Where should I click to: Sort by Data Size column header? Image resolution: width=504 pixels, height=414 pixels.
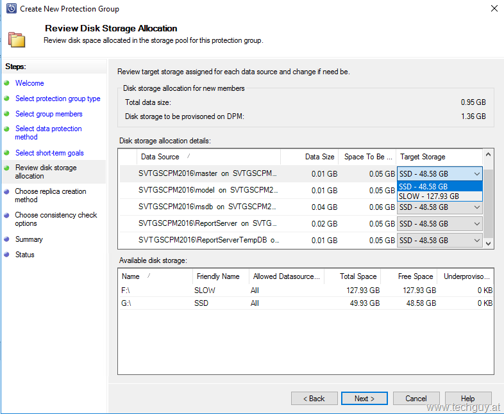pos(309,157)
